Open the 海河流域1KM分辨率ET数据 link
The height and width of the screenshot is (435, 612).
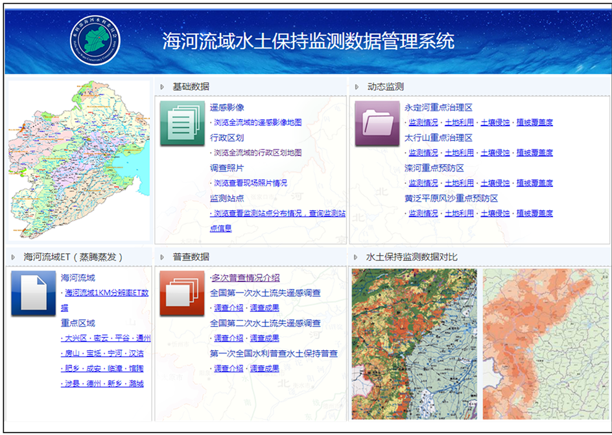pyautogui.click(x=107, y=293)
